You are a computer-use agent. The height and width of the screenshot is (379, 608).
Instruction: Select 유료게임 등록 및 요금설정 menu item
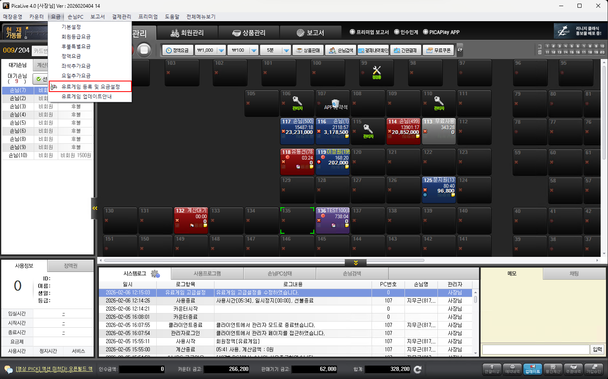pos(90,87)
